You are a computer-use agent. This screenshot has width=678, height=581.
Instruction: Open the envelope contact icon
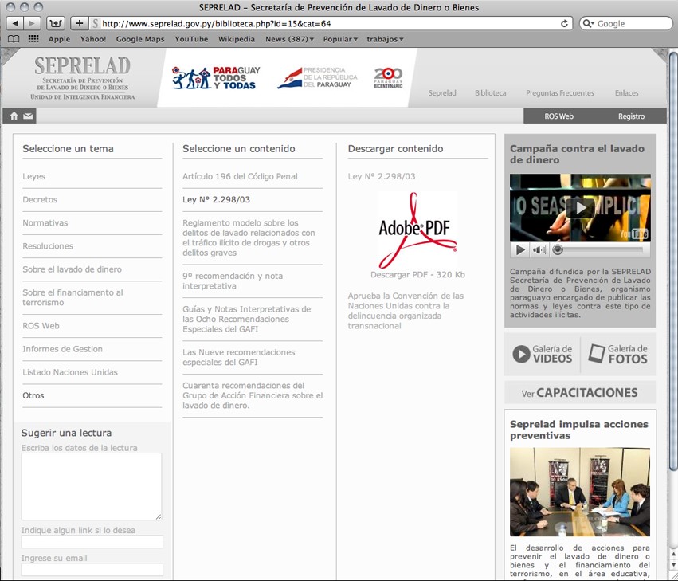click(28, 116)
